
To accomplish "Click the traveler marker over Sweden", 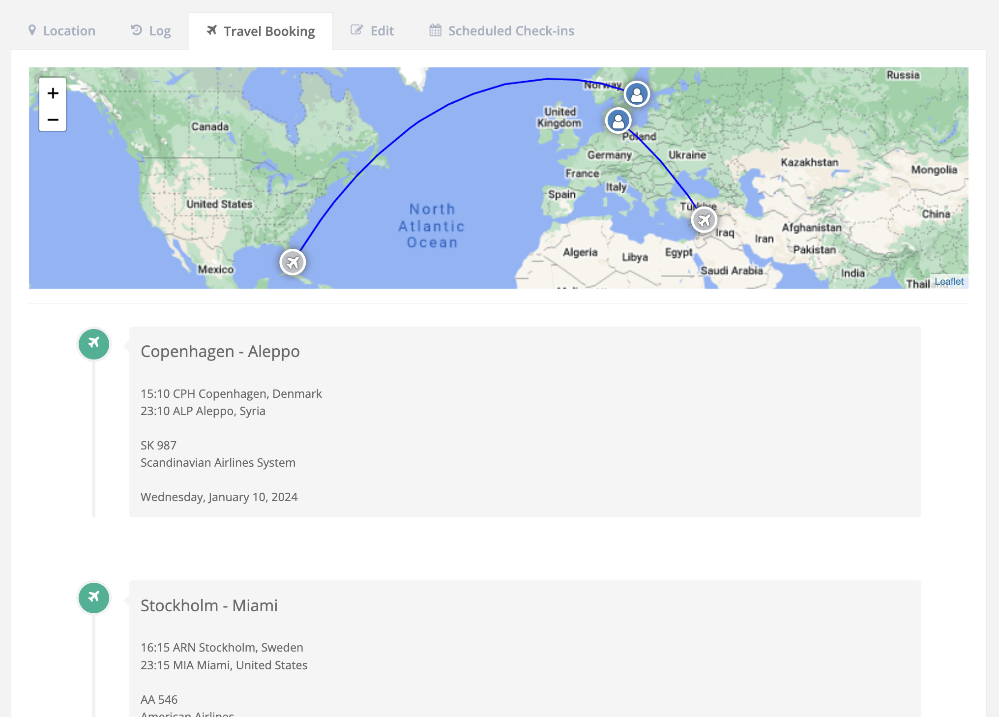I will coord(637,94).
